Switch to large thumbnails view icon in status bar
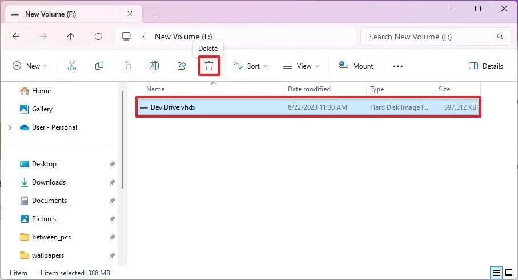Screen dimensions: 518x280 pos(509,273)
